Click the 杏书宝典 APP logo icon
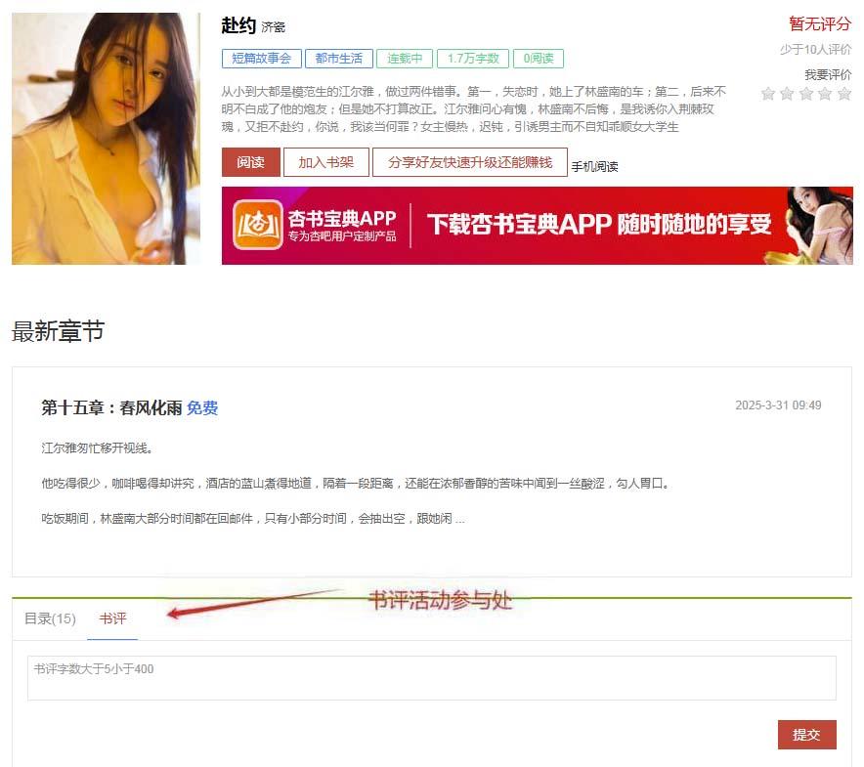 pos(257,225)
